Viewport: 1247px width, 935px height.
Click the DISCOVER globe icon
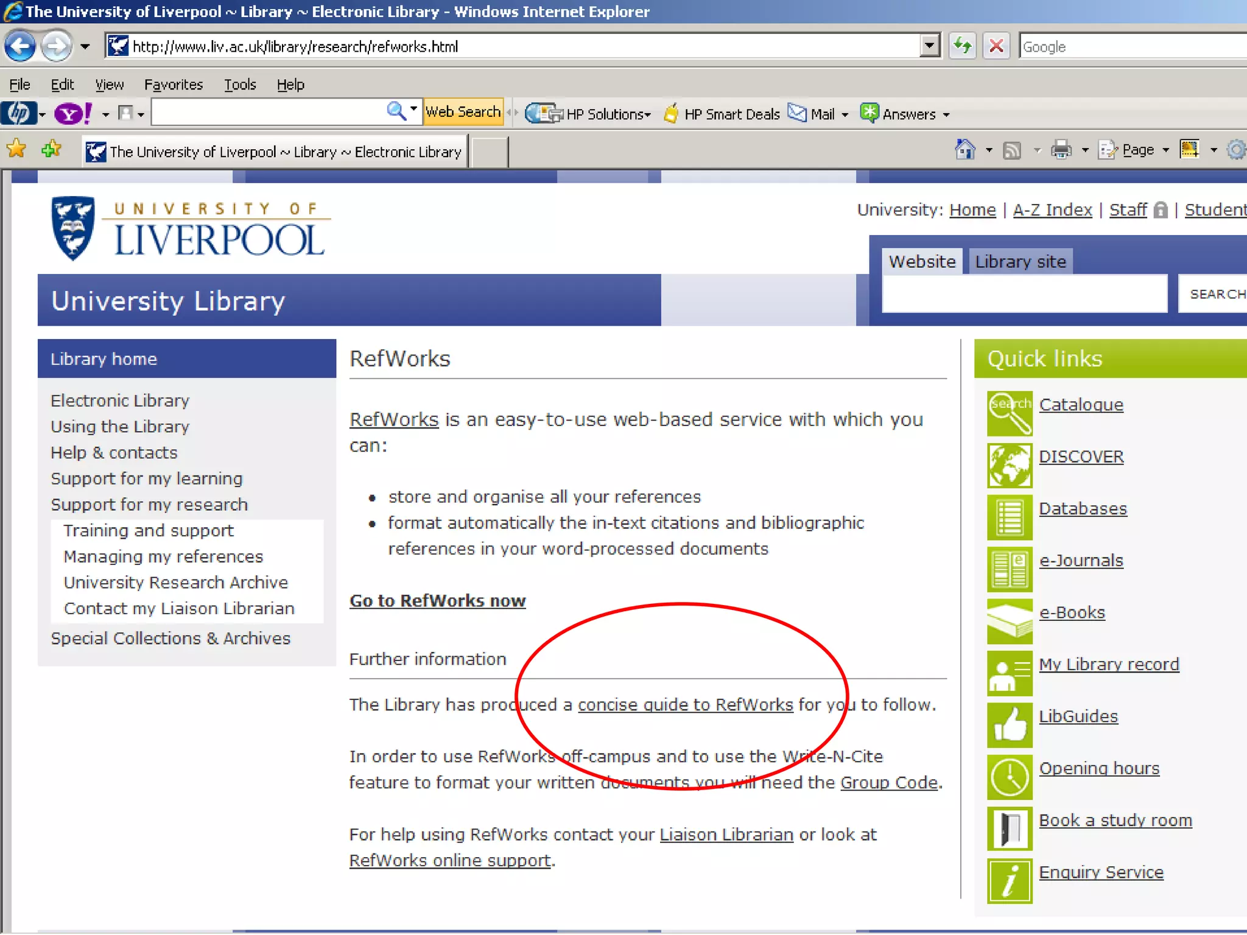click(x=1009, y=466)
